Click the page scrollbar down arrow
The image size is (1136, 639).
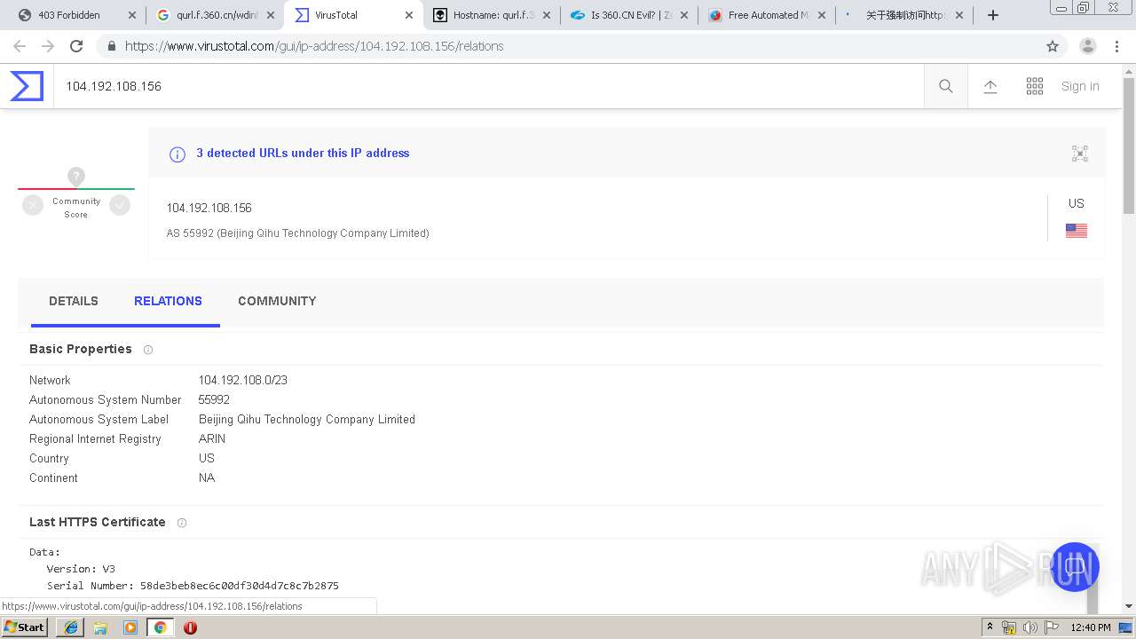[x=1129, y=606]
